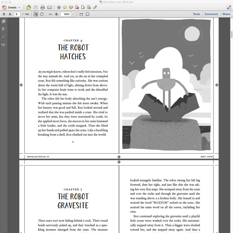This screenshot has width=233, height=233.
Task: Select the highlight text tool
Action: point(71,7)
